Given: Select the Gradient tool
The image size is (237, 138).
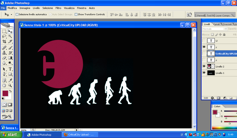Looking at the screenshot, I should click(10, 58).
